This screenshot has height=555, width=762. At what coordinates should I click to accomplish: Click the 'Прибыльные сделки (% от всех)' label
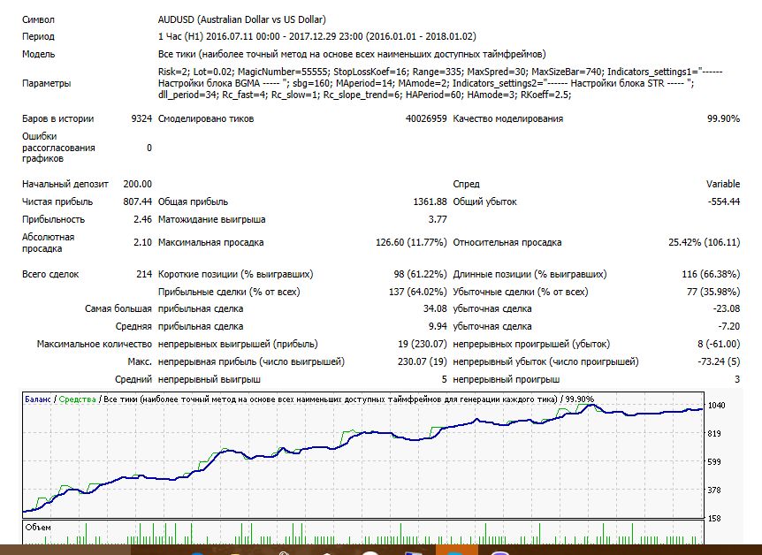(x=229, y=292)
